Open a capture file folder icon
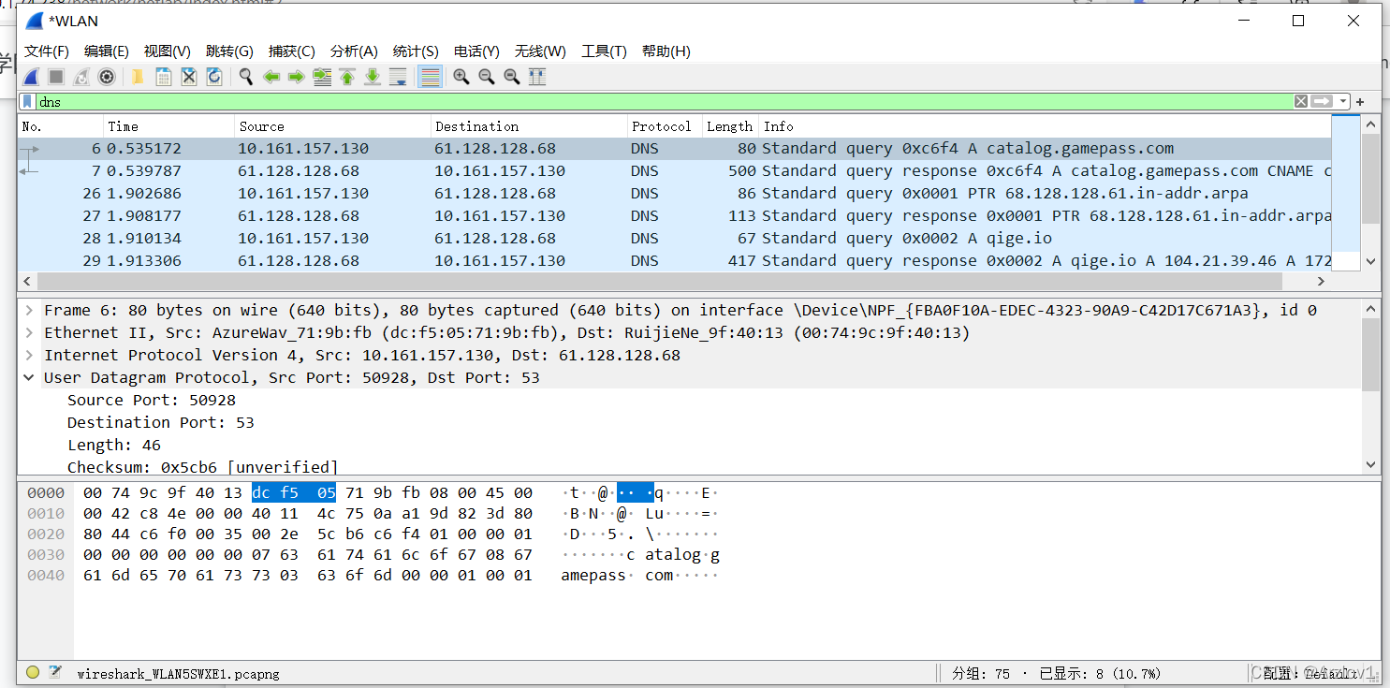1390x688 pixels. 137,77
